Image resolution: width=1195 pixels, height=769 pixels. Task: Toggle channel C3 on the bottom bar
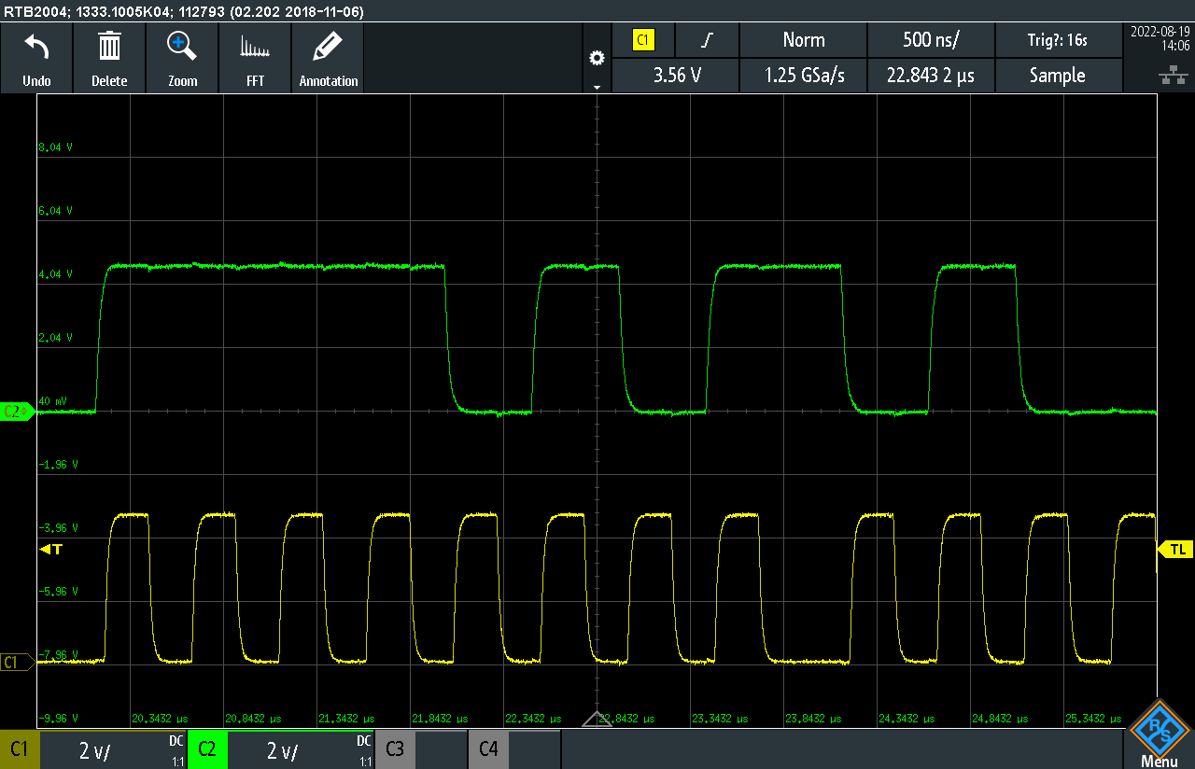coord(395,749)
